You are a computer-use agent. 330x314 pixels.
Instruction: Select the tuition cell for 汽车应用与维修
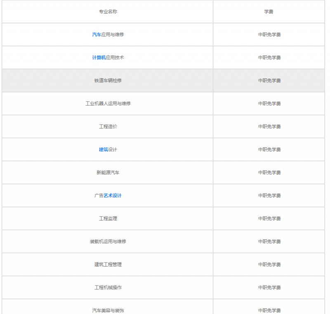tap(269, 35)
